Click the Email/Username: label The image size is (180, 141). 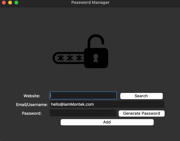[32, 105]
